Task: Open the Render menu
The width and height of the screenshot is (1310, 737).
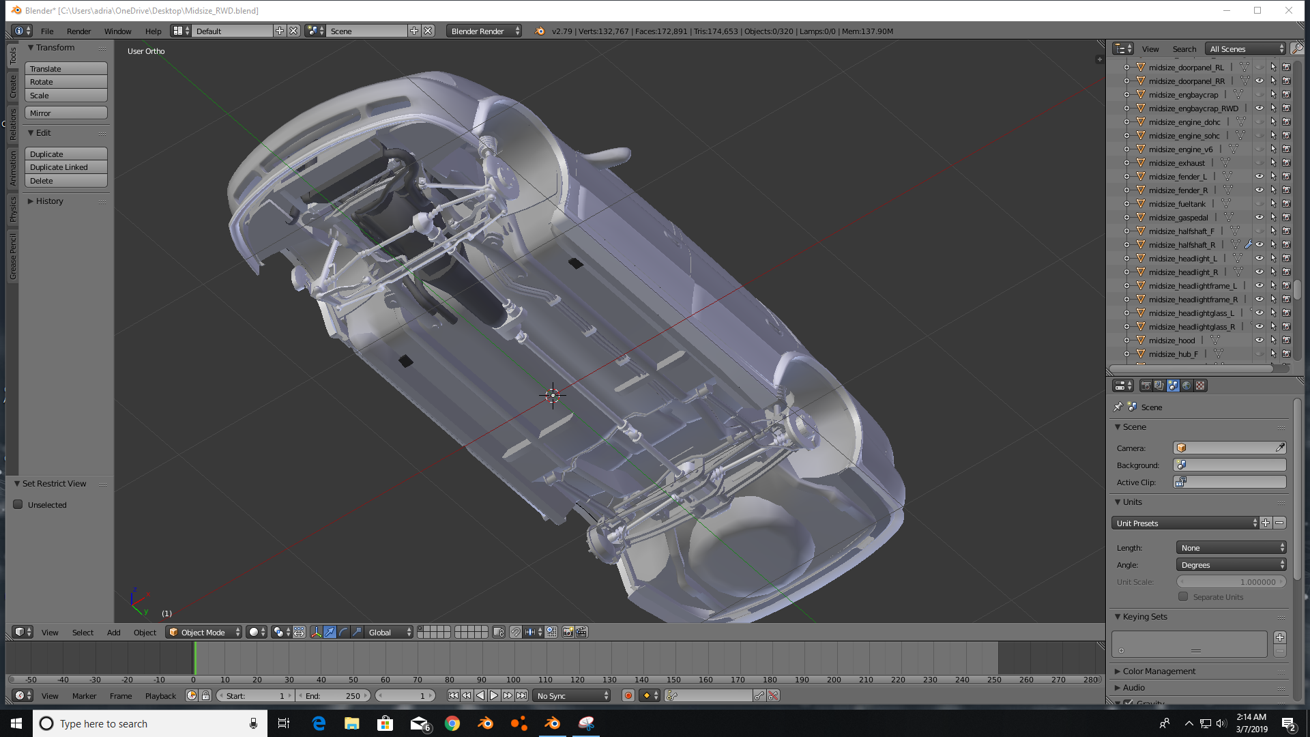Action: tap(78, 31)
